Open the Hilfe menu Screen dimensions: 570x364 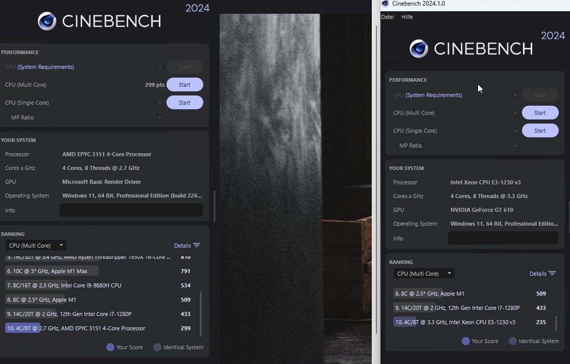407,17
